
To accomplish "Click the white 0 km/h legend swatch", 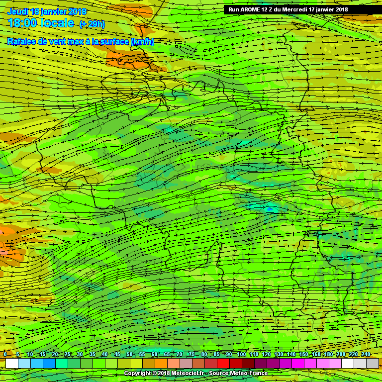I will 12,363.
